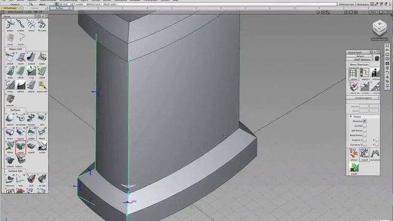Enable the Curvature U checkbox

(x=365, y=145)
